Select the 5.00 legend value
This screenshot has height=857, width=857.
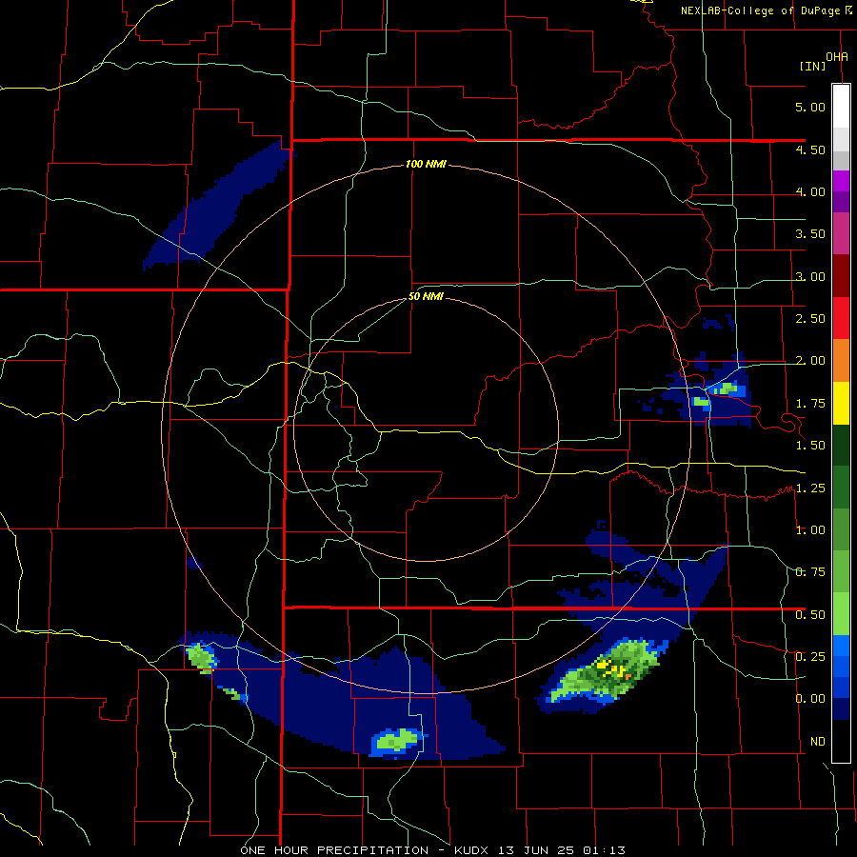point(810,107)
